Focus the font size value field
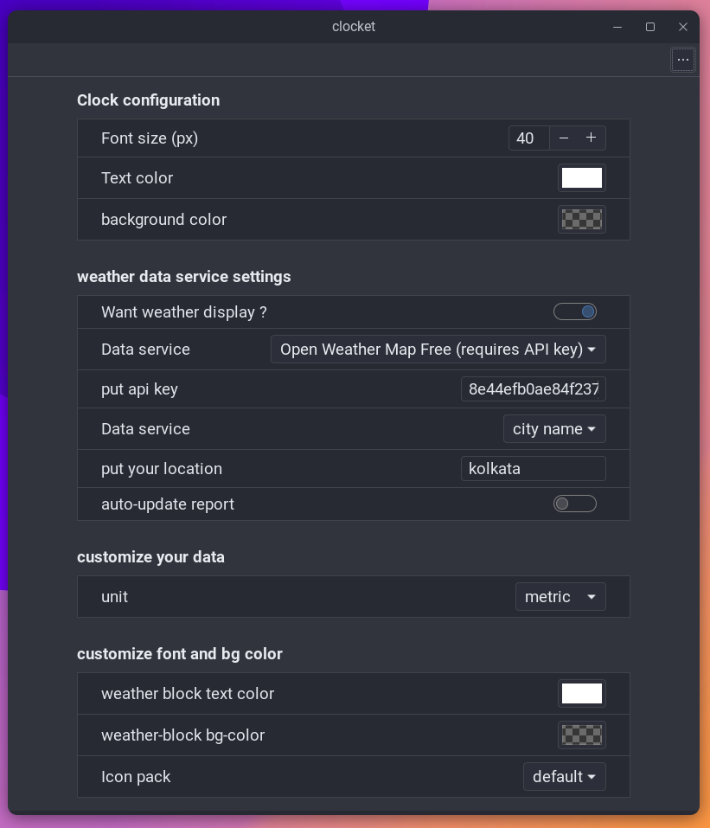Screen dimensions: 710x828 [529, 138]
